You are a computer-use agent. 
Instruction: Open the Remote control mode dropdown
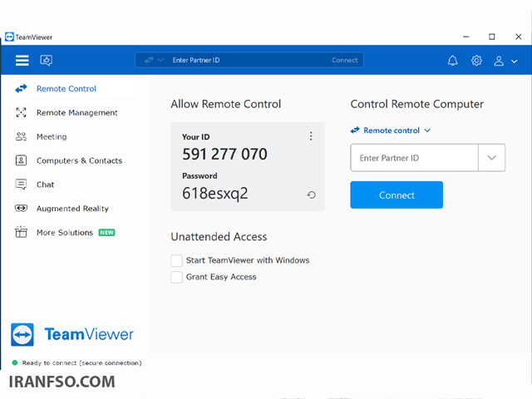(x=391, y=131)
